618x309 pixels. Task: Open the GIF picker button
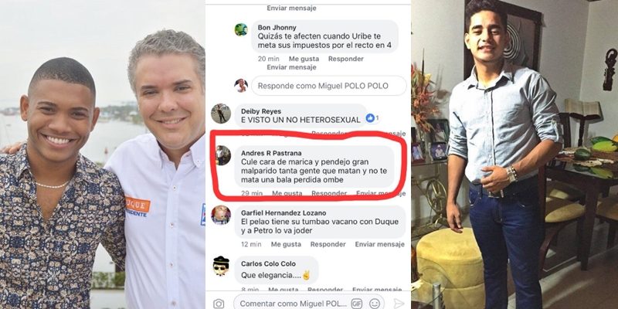356,304
